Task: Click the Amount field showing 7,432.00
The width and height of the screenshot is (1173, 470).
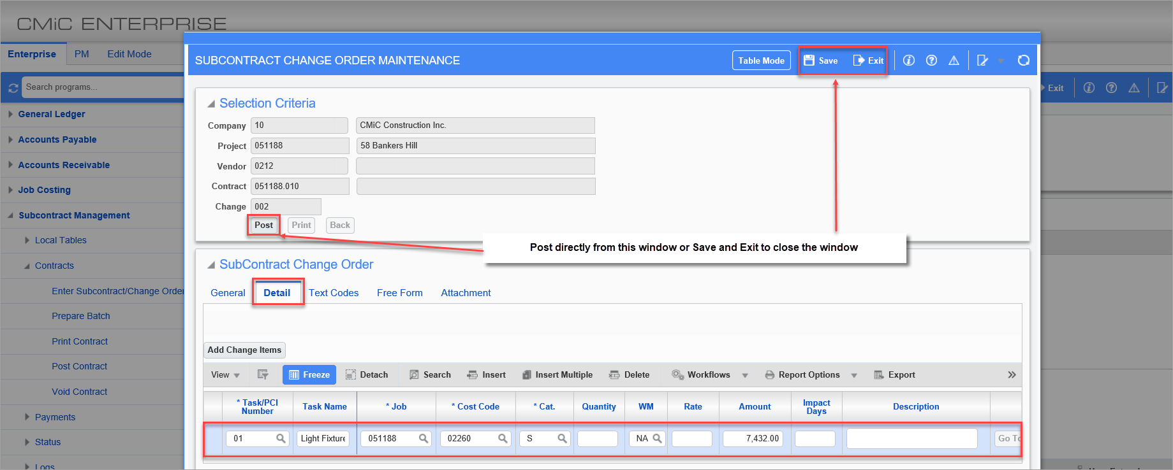Action: click(753, 439)
